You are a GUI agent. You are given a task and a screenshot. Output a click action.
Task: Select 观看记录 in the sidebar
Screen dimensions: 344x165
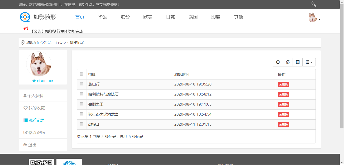tap(43, 120)
